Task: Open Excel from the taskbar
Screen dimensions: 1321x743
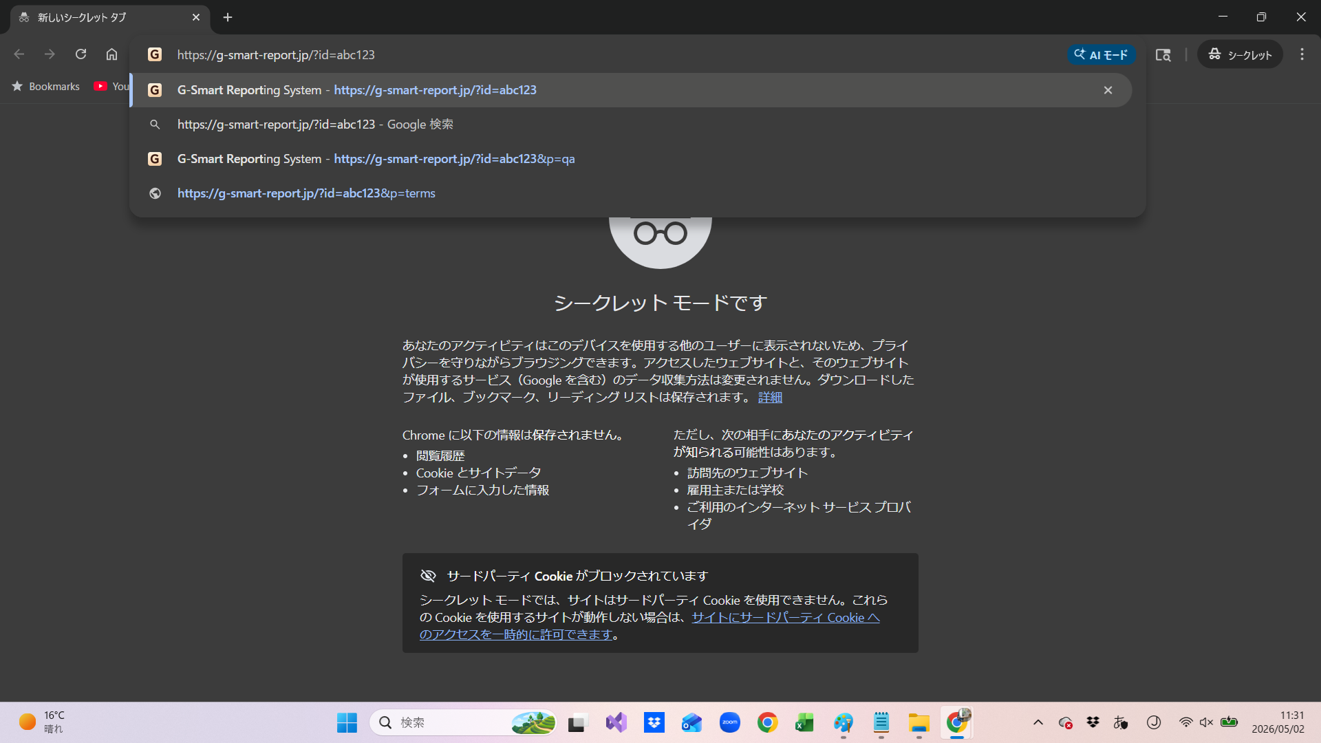Action: 804,722
